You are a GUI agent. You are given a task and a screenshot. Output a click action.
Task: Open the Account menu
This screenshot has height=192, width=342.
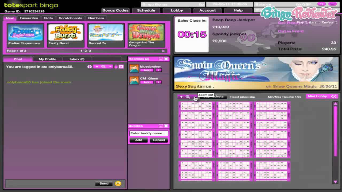(x=208, y=10)
